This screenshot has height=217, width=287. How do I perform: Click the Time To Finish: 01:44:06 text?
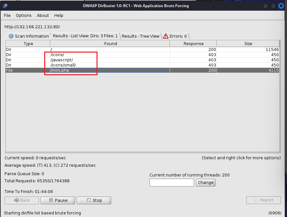[x=29, y=192]
